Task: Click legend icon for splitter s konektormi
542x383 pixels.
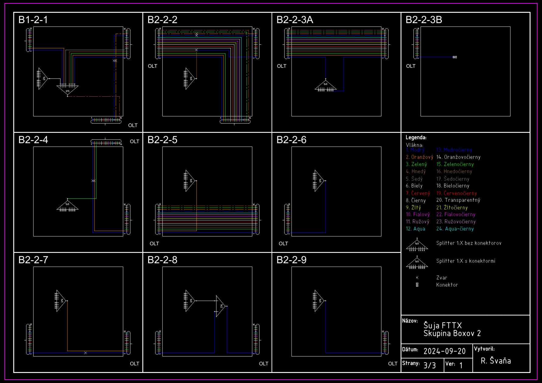Action: pyautogui.click(x=417, y=263)
